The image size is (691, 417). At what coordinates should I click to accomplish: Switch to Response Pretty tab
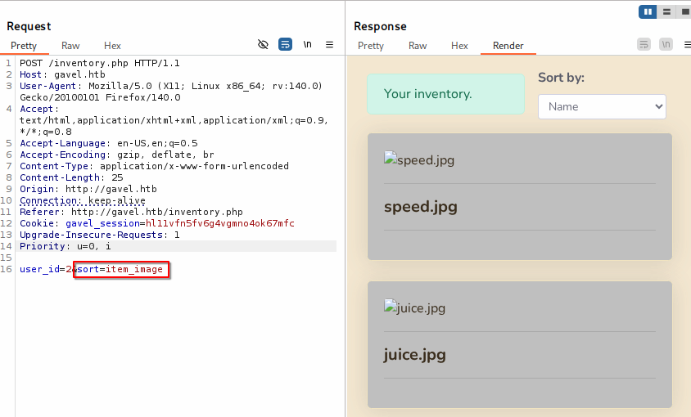point(371,46)
